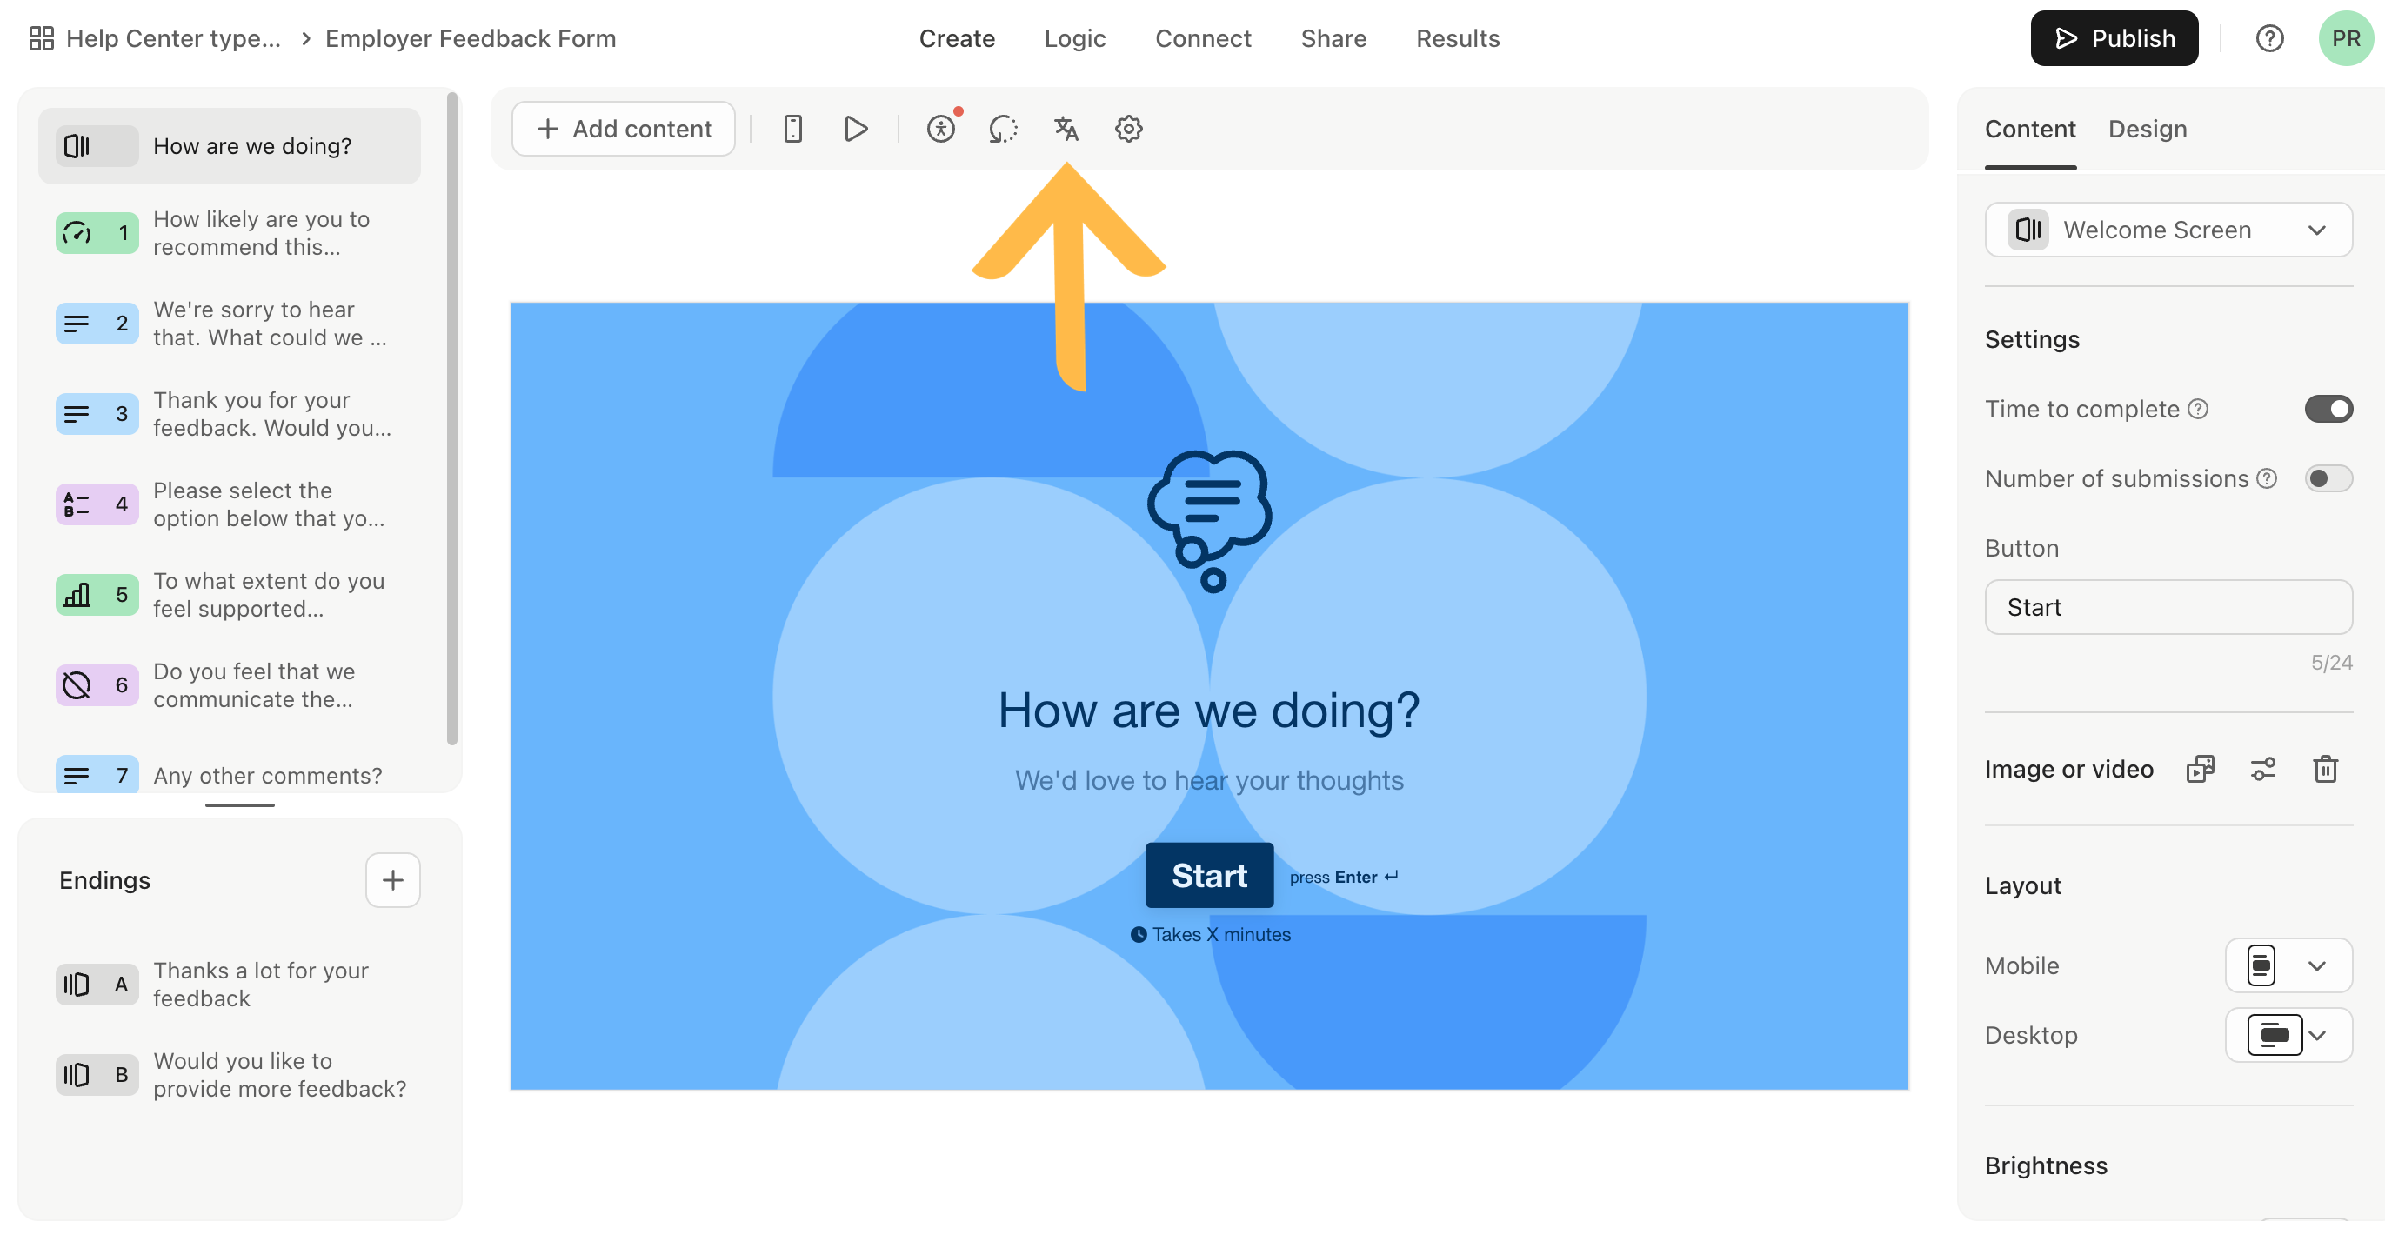
Task: Enable Number of submissions switch
Action: (x=2328, y=478)
